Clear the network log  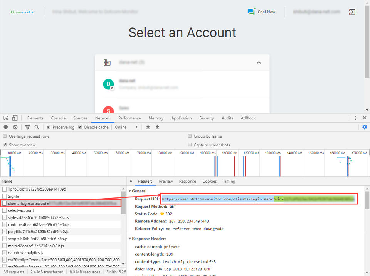click(15, 127)
